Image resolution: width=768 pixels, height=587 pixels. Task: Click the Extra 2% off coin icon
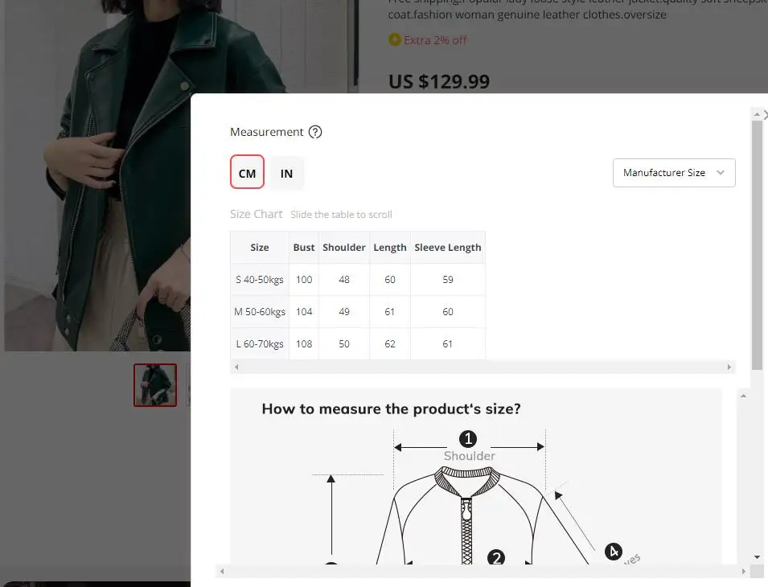coord(394,39)
